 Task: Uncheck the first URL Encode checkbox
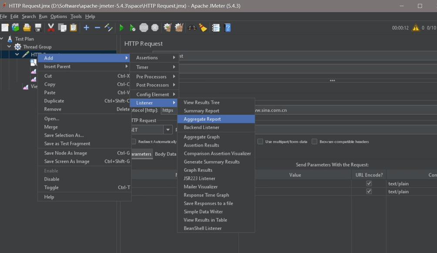(x=369, y=183)
